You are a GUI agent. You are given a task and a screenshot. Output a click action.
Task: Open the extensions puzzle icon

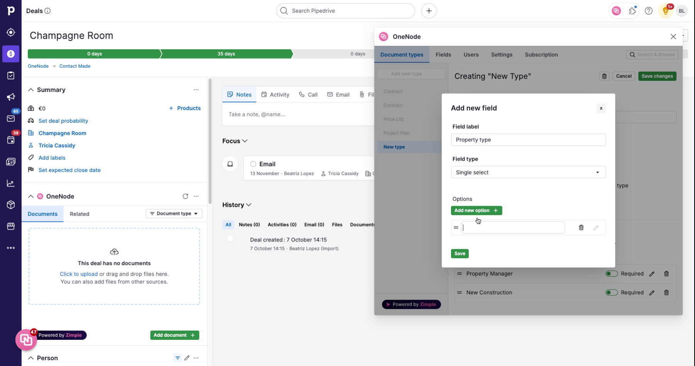[632, 11]
